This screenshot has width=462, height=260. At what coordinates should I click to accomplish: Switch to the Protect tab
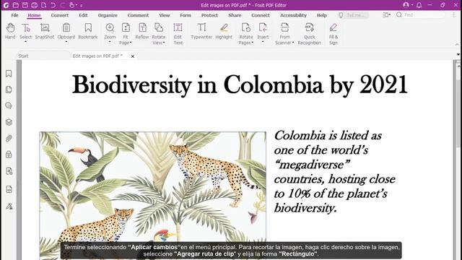click(209, 15)
